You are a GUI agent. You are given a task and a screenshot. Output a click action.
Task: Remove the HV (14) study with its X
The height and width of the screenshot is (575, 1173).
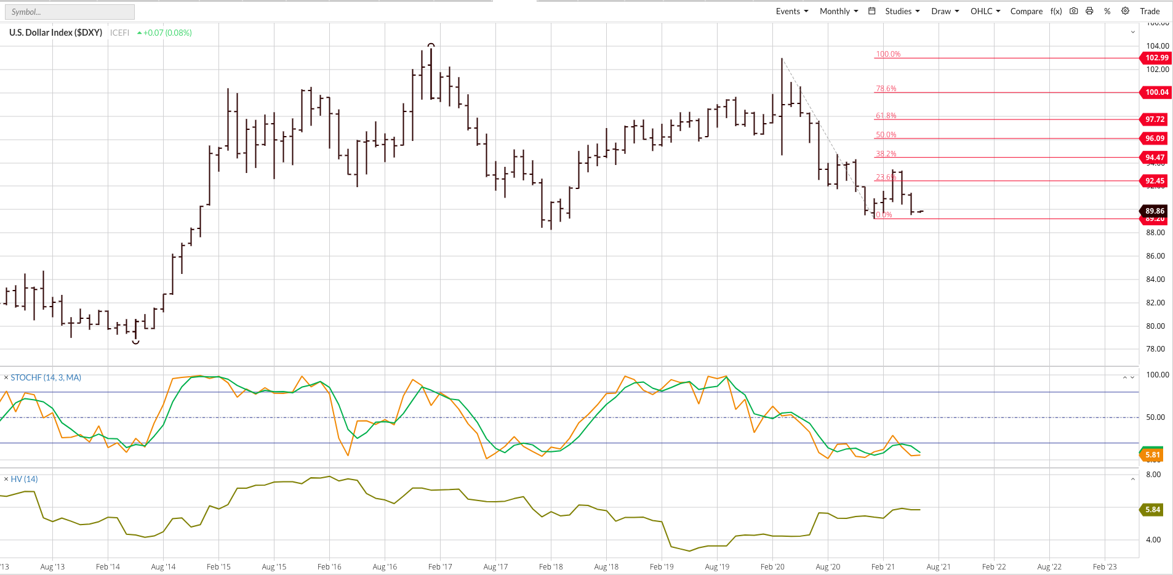(x=6, y=479)
